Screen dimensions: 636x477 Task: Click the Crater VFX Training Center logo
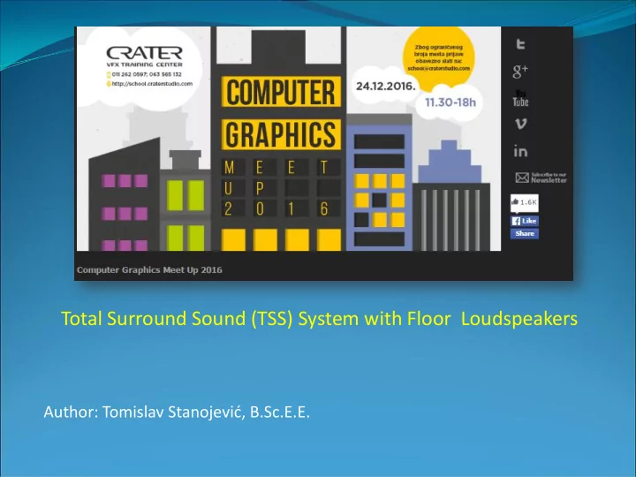click(144, 57)
